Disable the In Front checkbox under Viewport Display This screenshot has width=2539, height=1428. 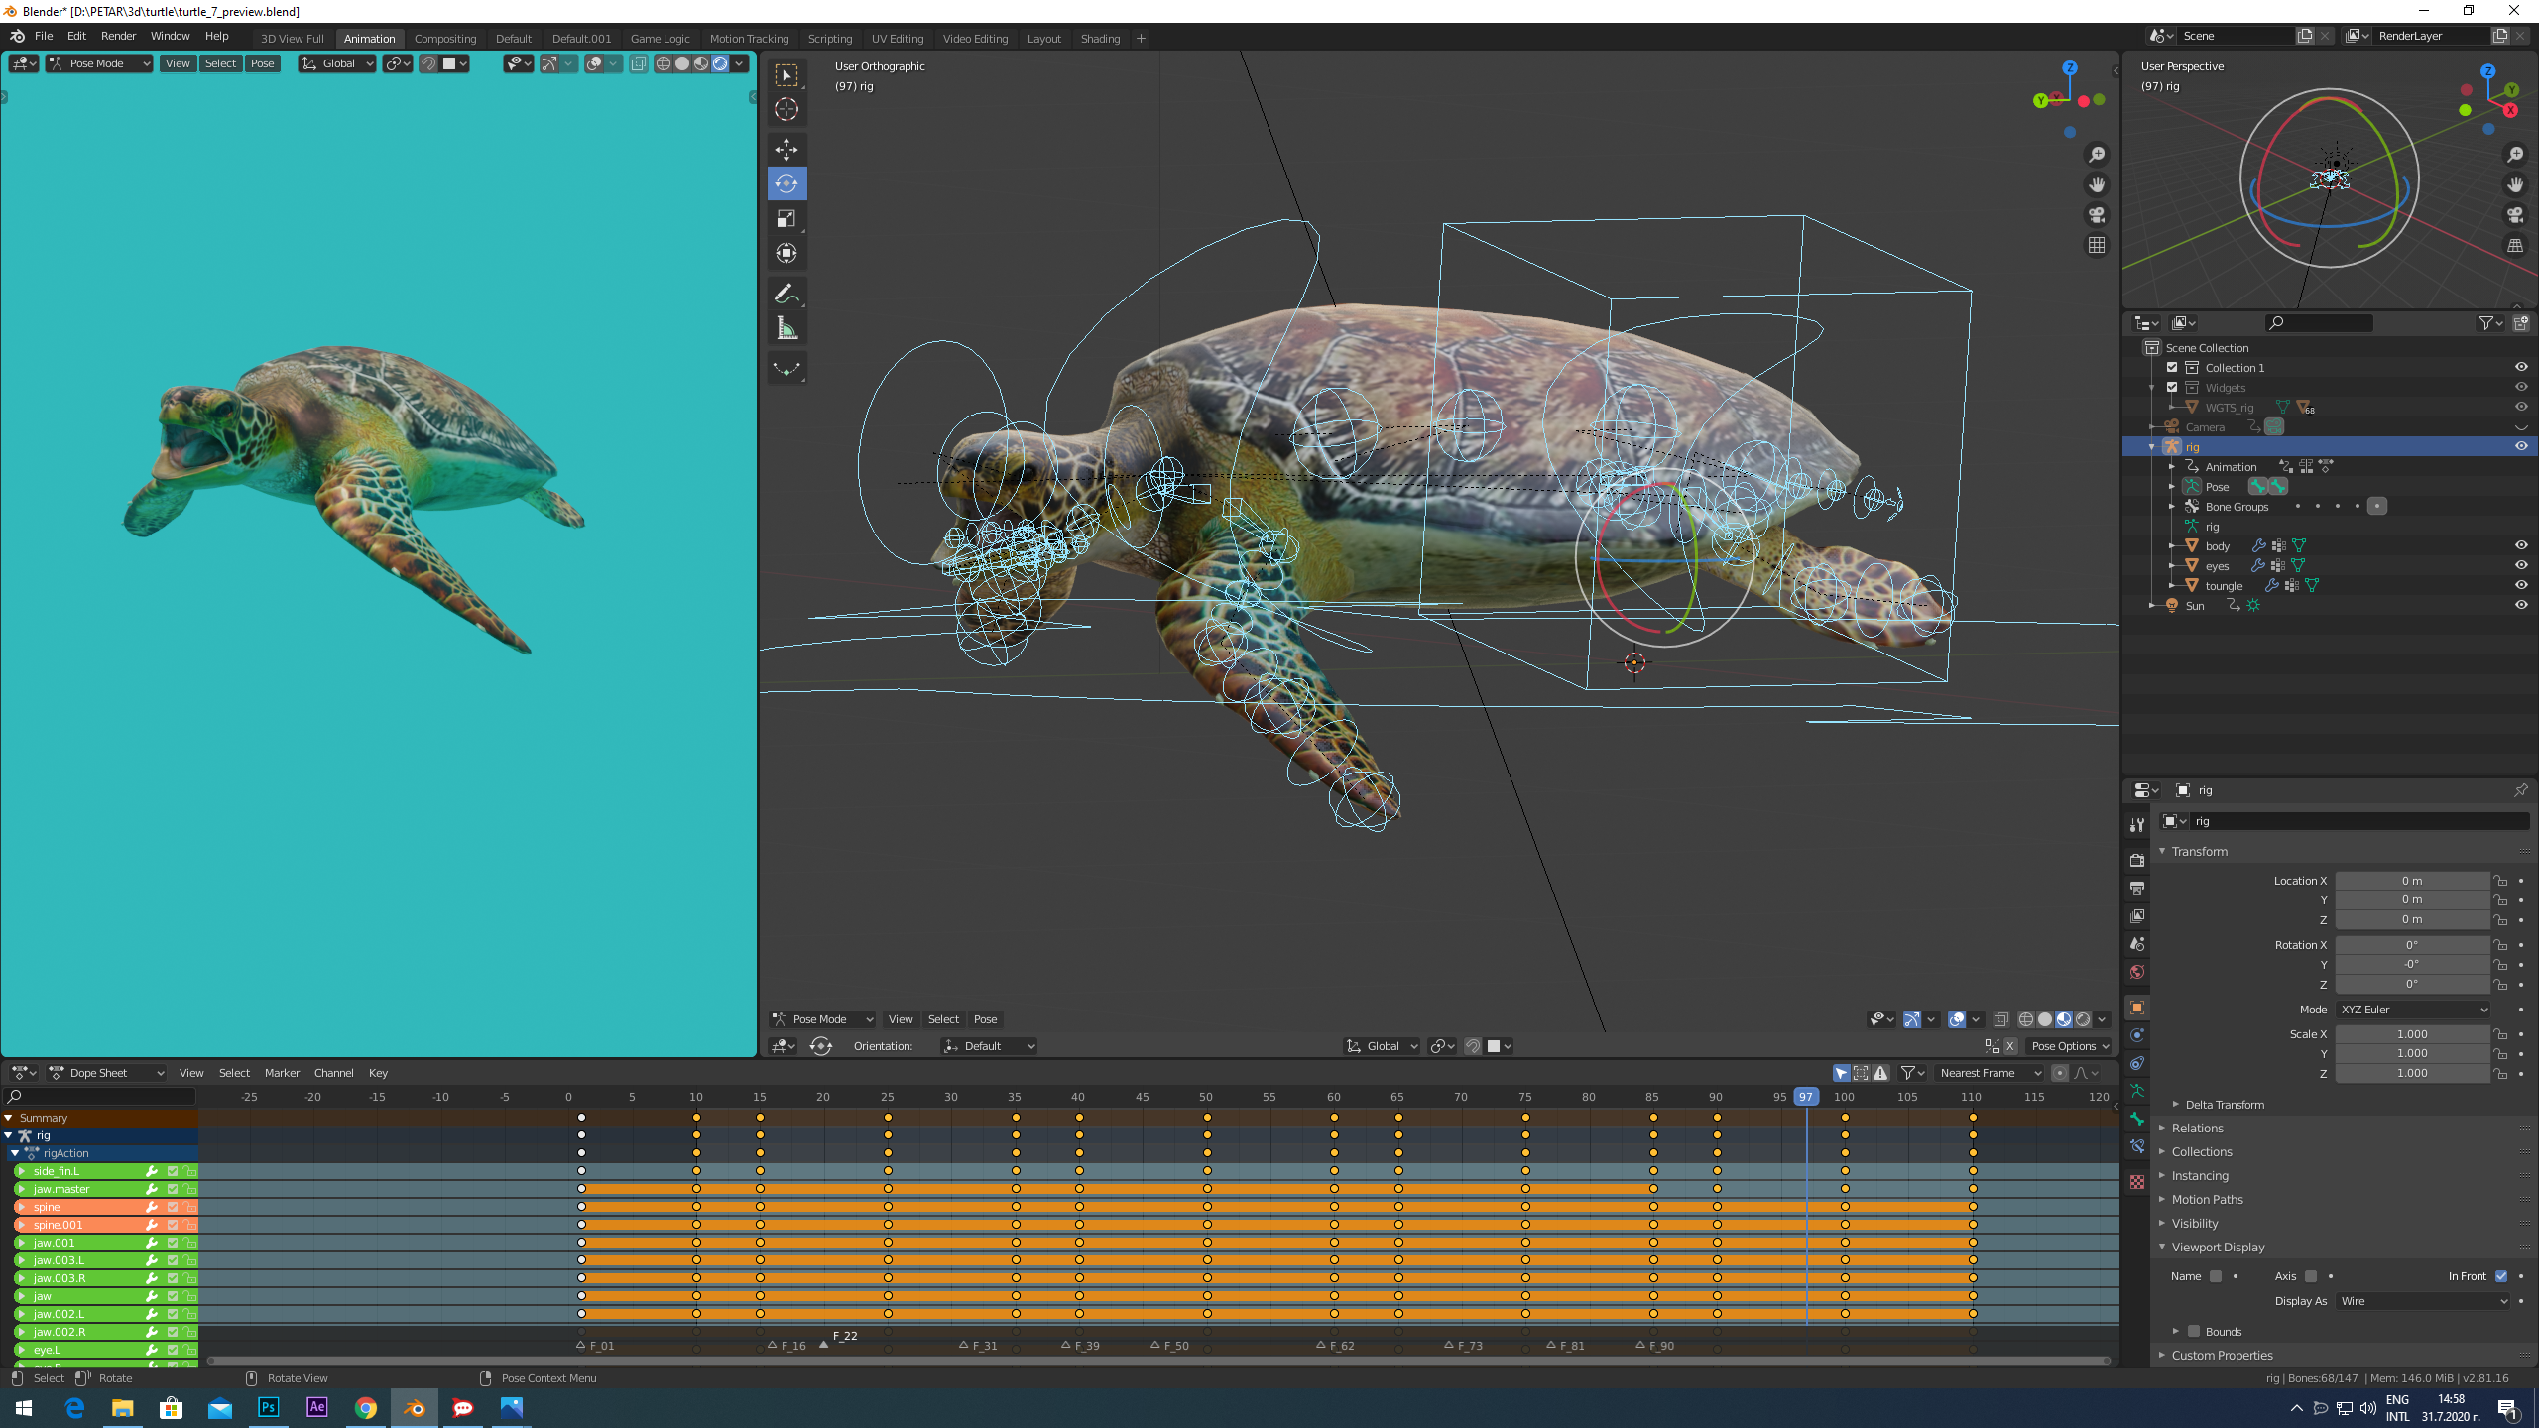click(x=2500, y=1276)
